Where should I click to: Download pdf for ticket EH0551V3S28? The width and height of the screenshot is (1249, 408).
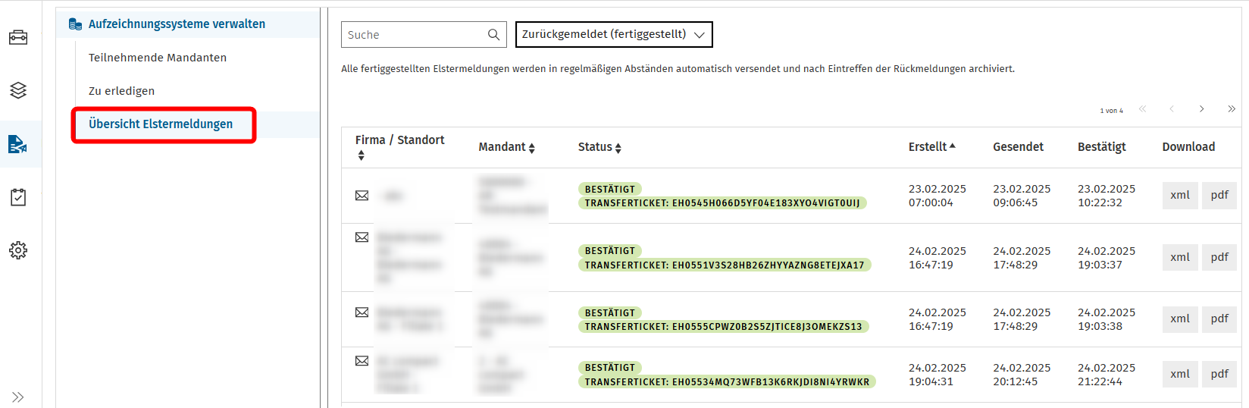click(1219, 258)
